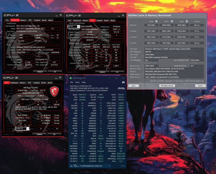Open the About tab in the CPU-Z SPD window
This screenshot has width=216, height=174.
(x=113, y=21)
